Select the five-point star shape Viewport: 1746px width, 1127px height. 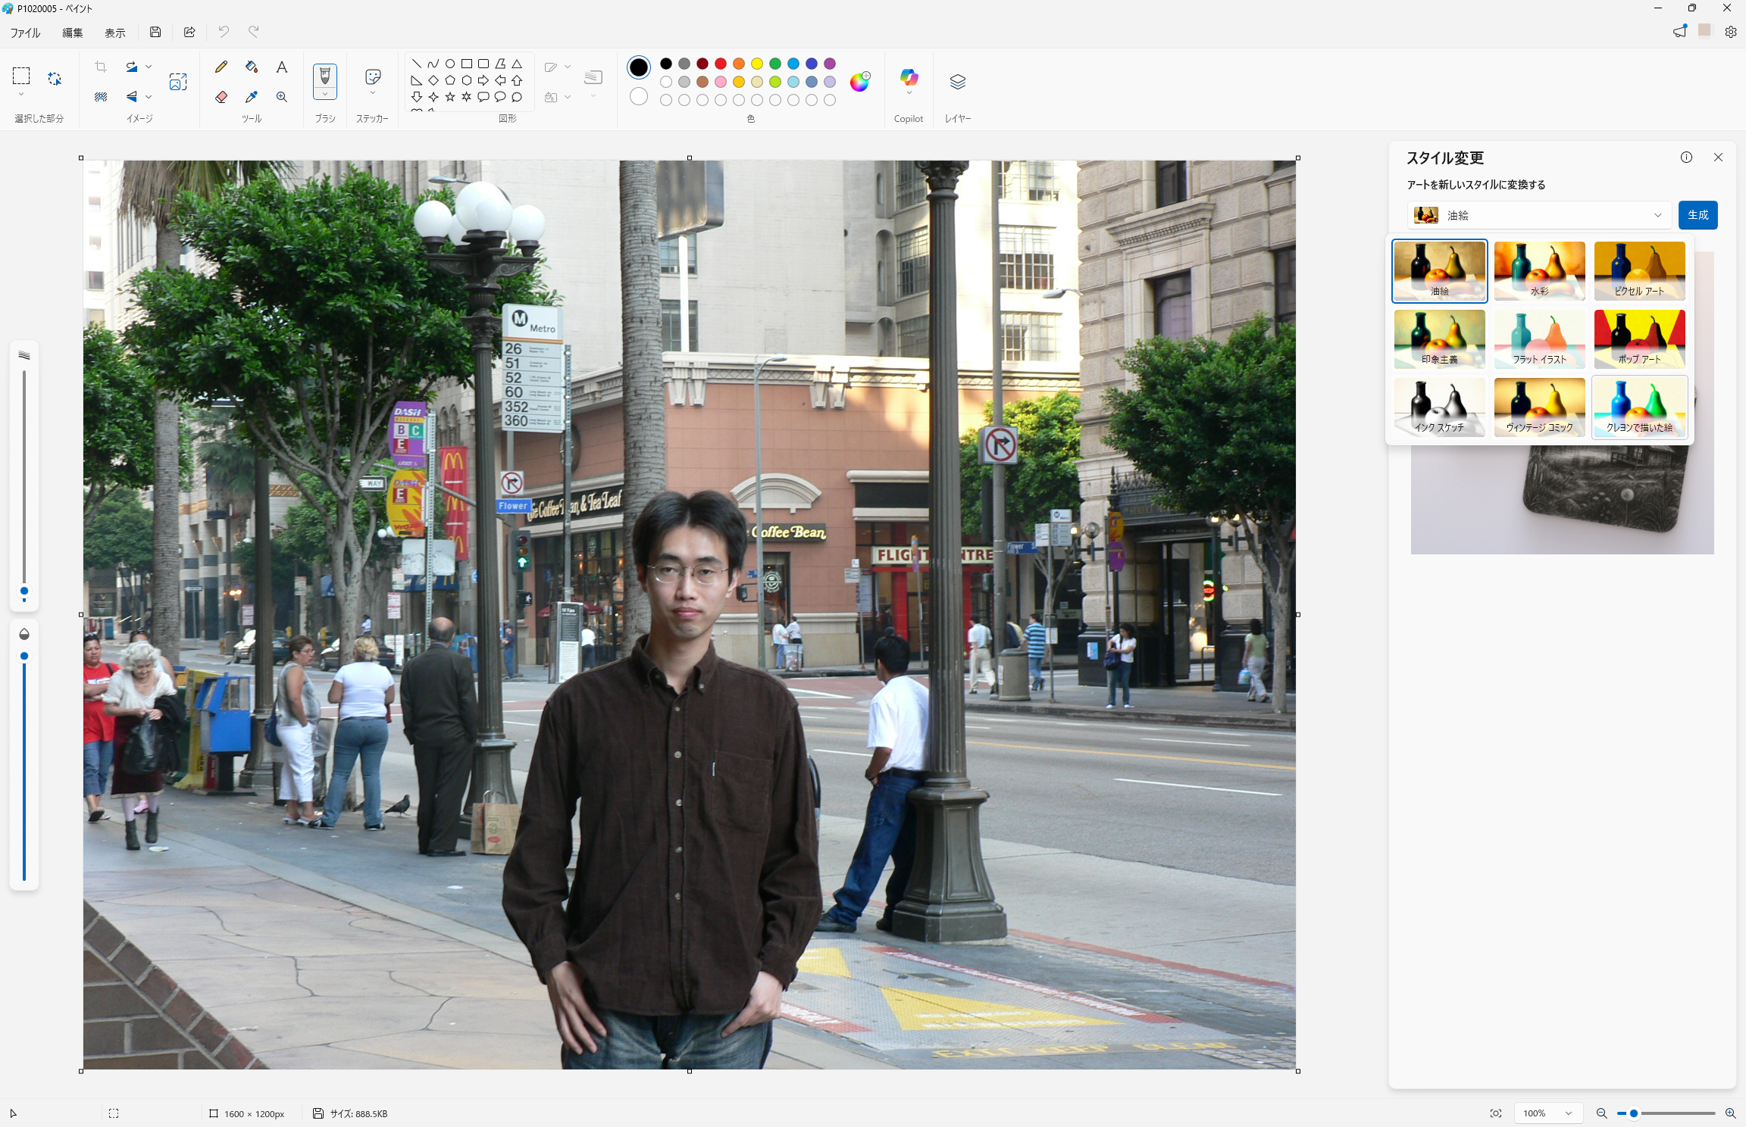[450, 97]
